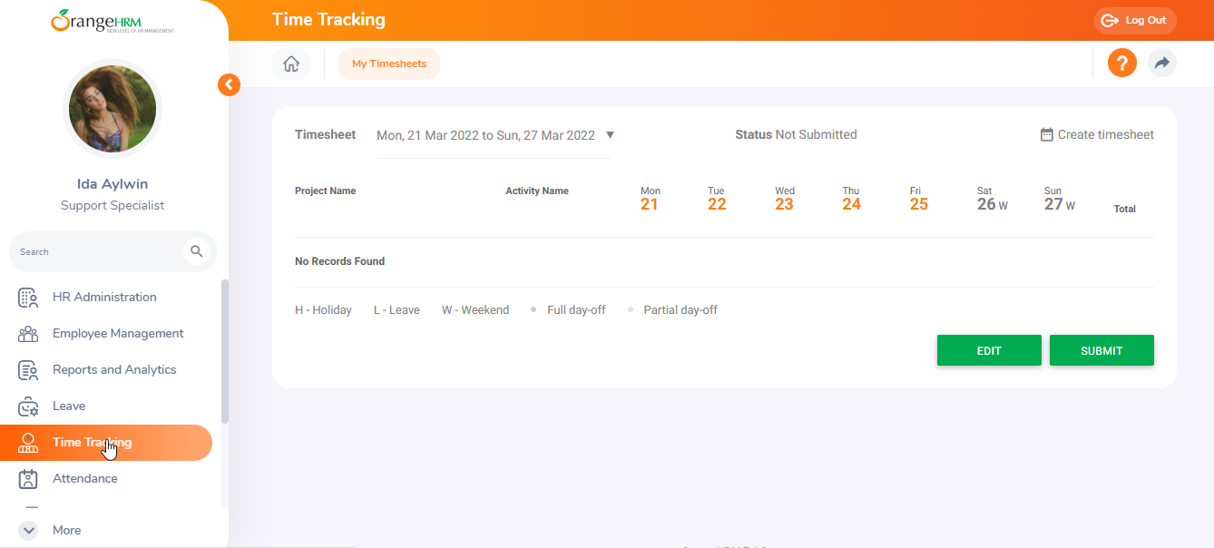Click inside the Search field
This screenshot has width=1214, height=548.
click(x=100, y=251)
